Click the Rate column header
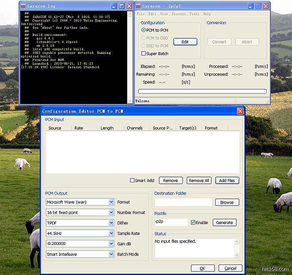292x275 pixels. [x=79, y=128]
